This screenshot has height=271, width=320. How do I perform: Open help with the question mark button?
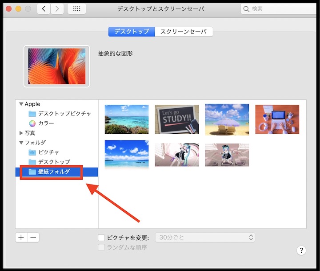pyautogui.click(x=301, y=250)
